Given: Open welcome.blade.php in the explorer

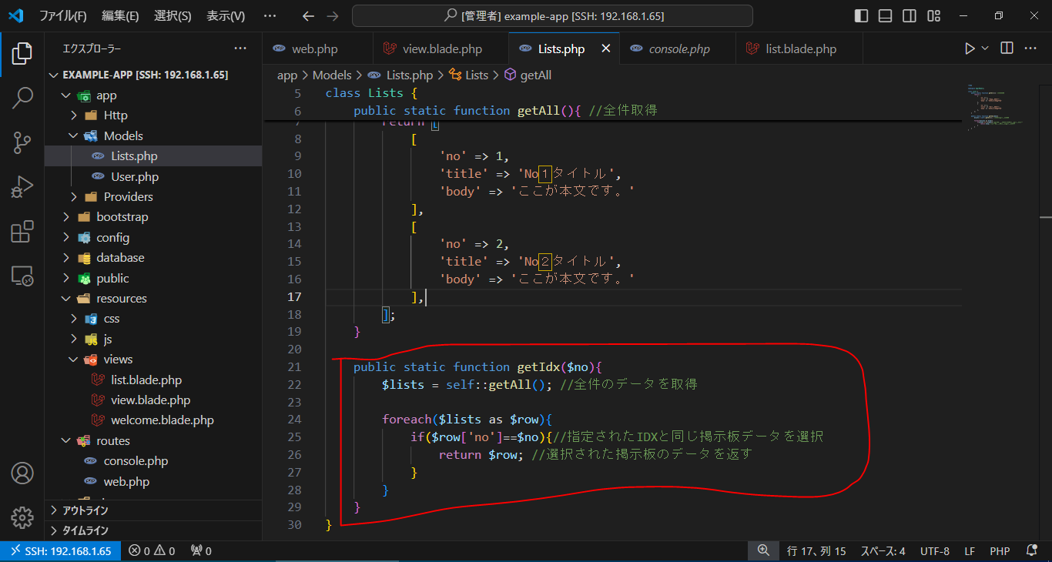Looking at the screenshot, I should click(153, 420).
